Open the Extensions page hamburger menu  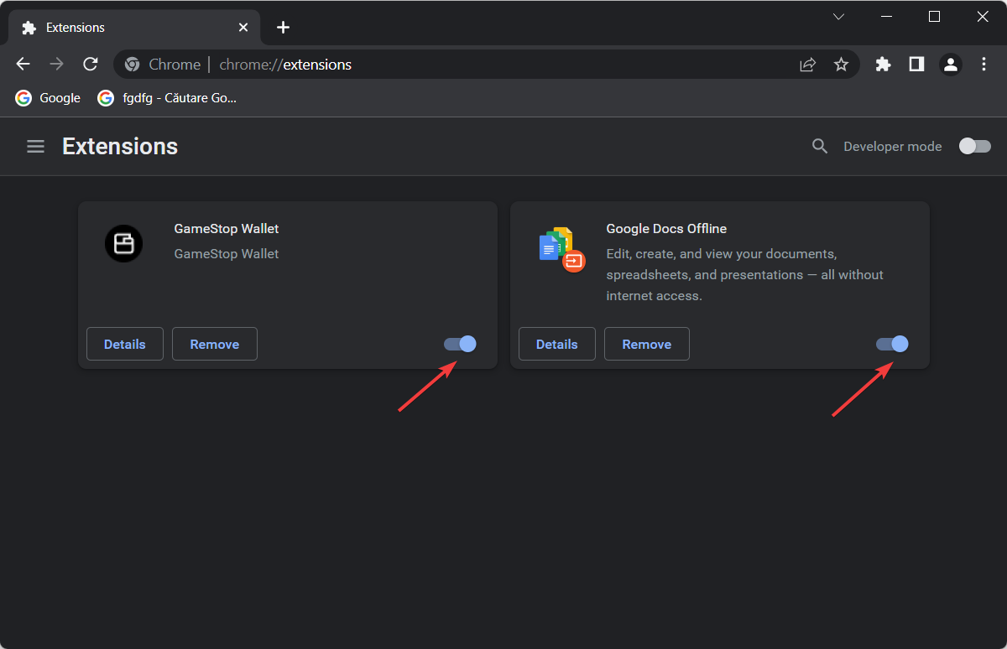click(35, 146)
